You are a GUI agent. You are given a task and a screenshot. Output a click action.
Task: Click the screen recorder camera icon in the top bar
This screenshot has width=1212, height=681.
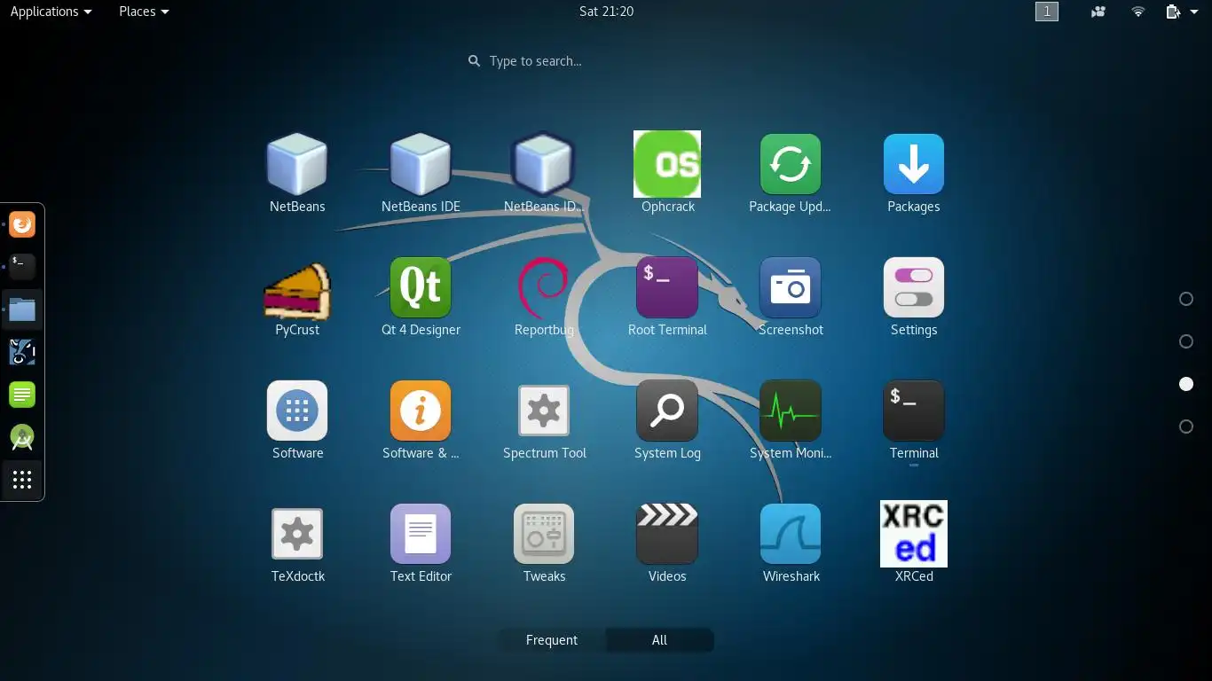point(1099,12)
